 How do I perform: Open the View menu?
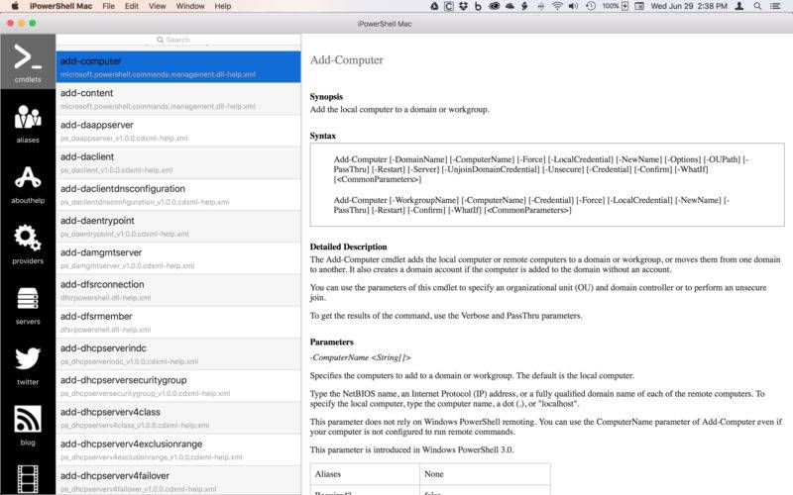pyautogui.click(x=158, y=6)
